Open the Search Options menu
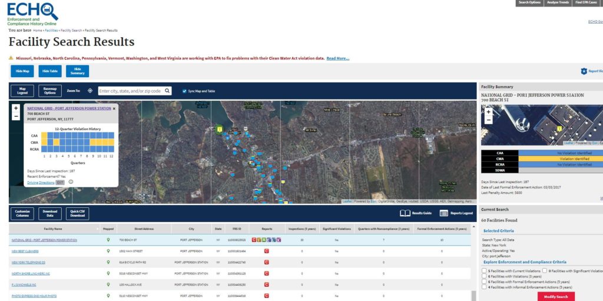This screenshot has width=603, height=301. click(529, 3)
